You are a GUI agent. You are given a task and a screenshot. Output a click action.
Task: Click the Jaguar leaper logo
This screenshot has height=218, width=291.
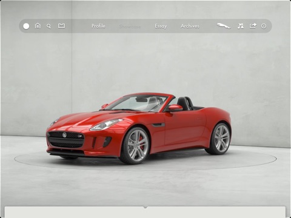click(224, 26)
